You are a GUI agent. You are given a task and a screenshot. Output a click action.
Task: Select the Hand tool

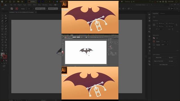tap(2, 50)
